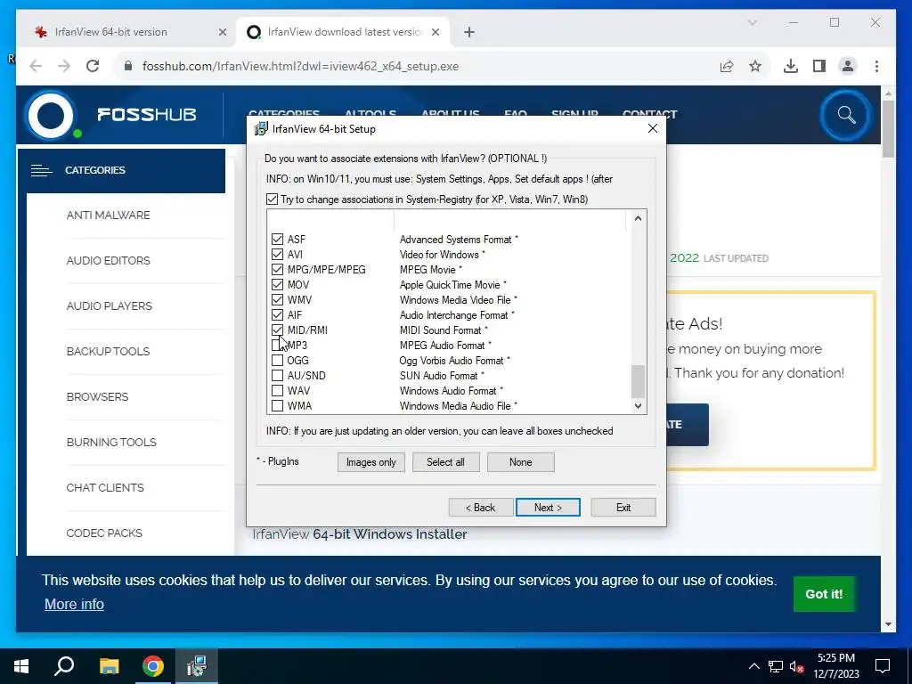Click the muted volume tray icon
Image resolution: width=912 pixels, height=684 pixels.
[797, 666]
